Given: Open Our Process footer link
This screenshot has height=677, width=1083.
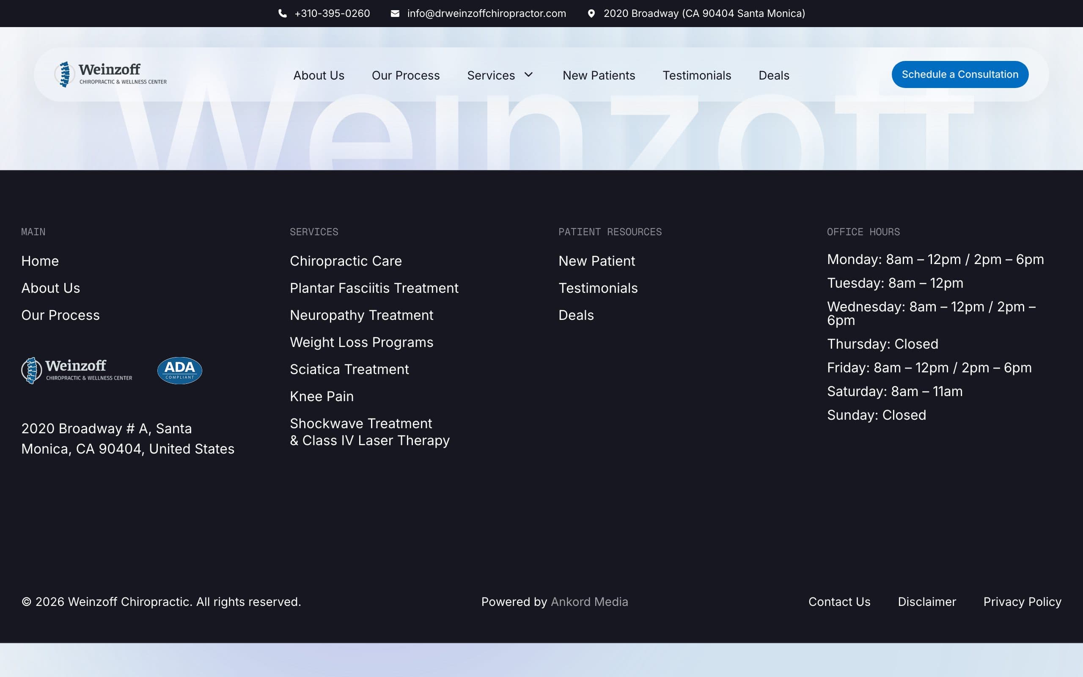Looking at the screenshot, I should coord(60,315).
